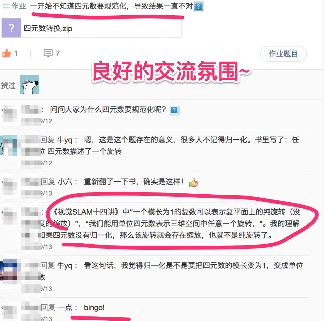
Task: Open the comments icon showing 7
Action: [x=48, y=53]
